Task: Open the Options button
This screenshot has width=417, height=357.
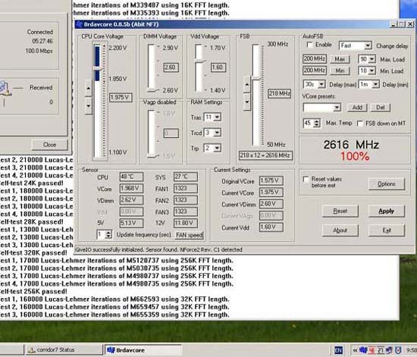Action: (387, 184)
